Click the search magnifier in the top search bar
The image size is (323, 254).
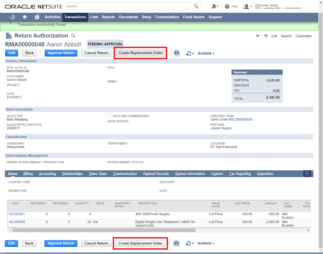pos(196,6)
